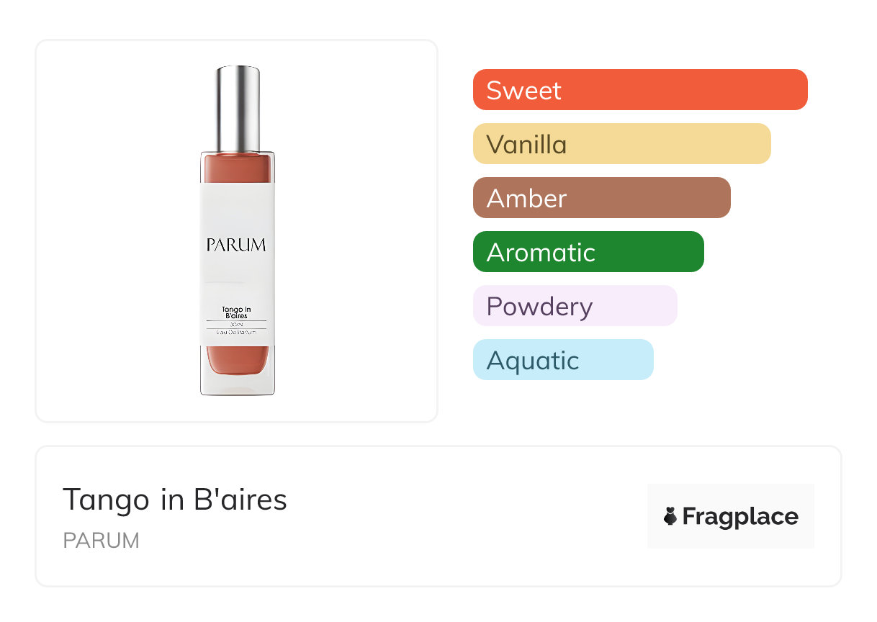Screen dimensions: 877x622
Task: Click the 50ml size text on the bottle
Action: (x=236, y=325)
